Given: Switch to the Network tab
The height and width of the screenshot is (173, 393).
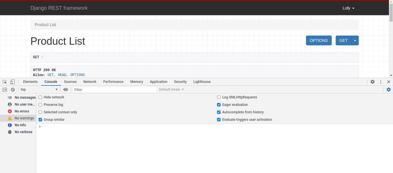Looking at the screenshot, I should click(90, 82).
